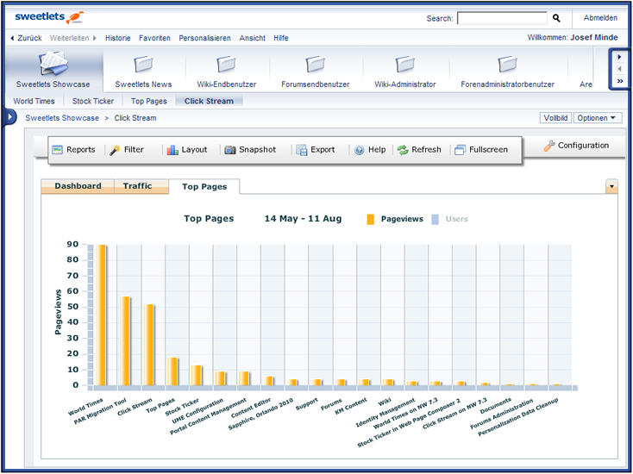Open Forenadministratorbenutzer folder

click(507, 65)
